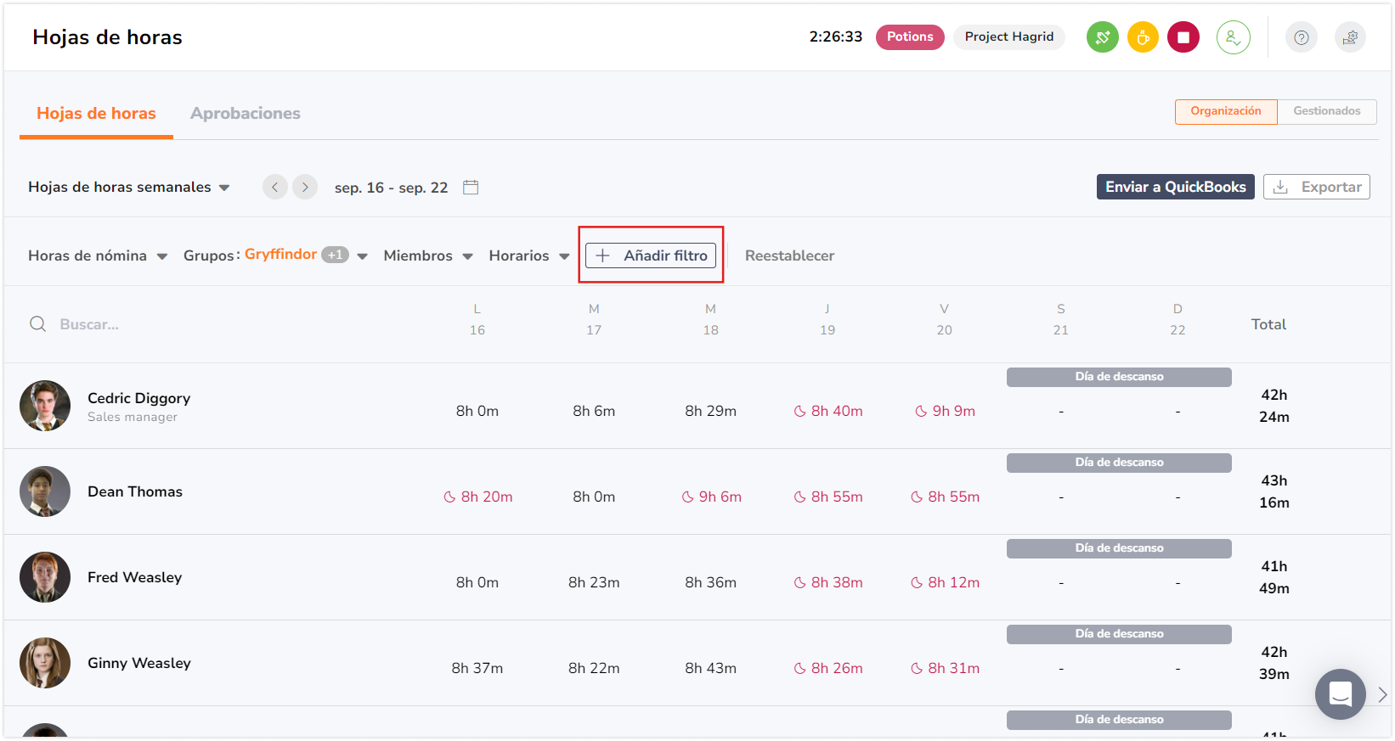
Task: Click the Exportar button
Action: [1317, 187]
